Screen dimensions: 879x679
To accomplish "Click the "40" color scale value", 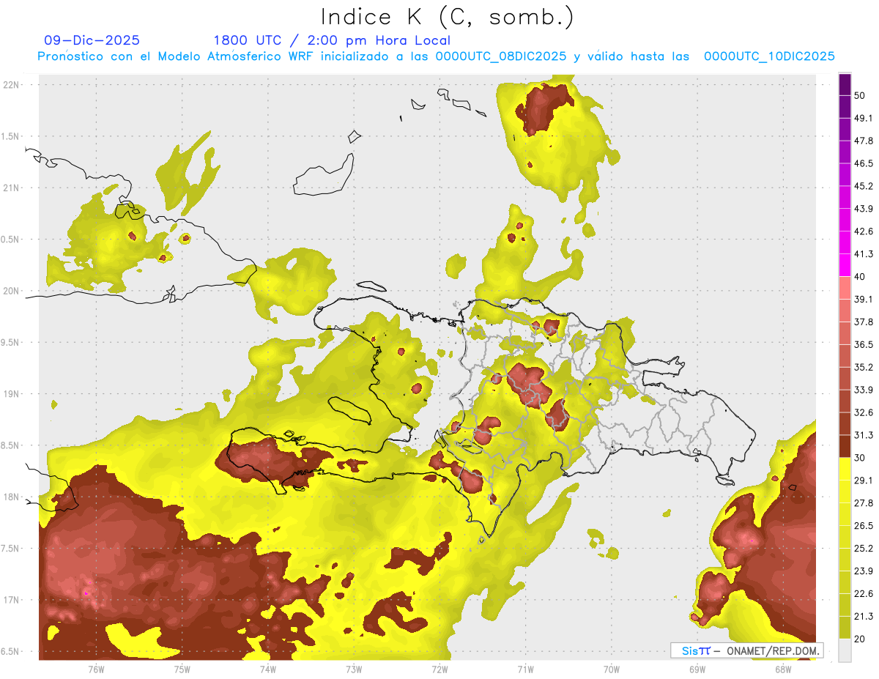I will [x=860, y=277].
